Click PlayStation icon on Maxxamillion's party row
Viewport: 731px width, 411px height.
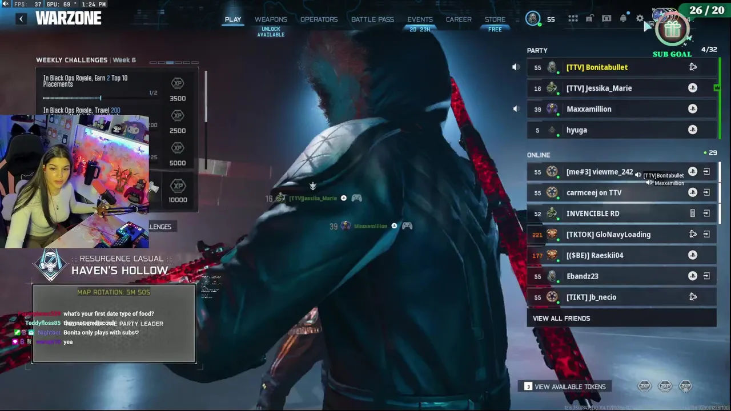(693, 109)
